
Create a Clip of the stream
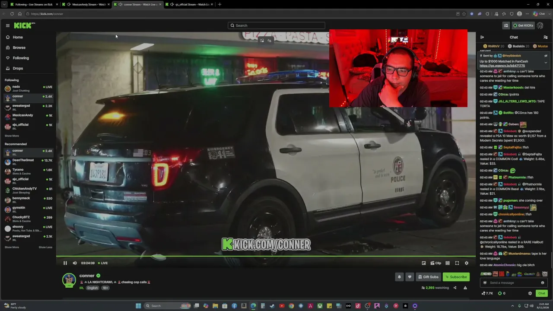(436, 263)
